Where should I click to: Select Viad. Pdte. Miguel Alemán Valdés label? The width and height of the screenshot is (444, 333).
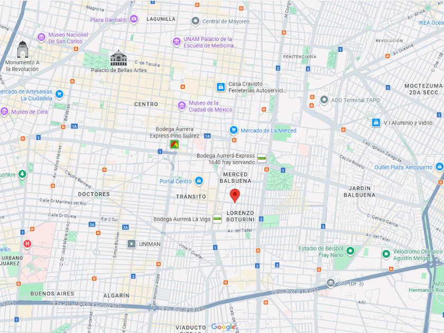tap(85, 304)
